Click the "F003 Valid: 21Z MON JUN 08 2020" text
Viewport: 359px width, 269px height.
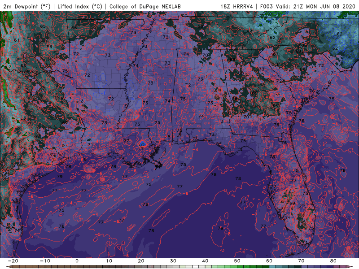[x=308, y=6]
